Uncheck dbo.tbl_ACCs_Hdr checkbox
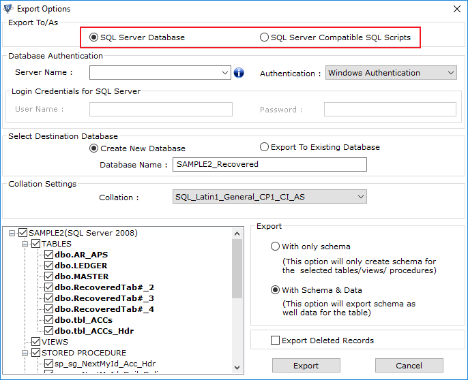 pyautogui.click(x=48, y=331)
